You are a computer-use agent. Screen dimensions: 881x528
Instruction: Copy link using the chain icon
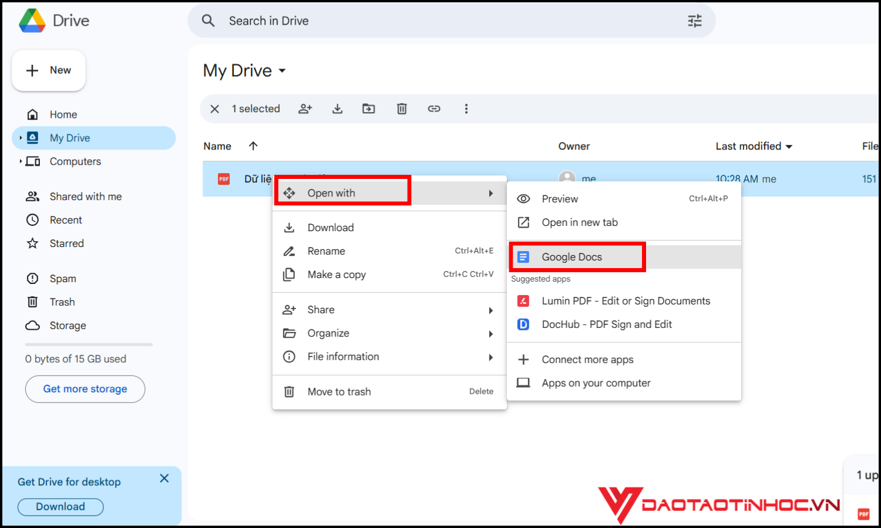pyautogui.click(x=434, y=109)
